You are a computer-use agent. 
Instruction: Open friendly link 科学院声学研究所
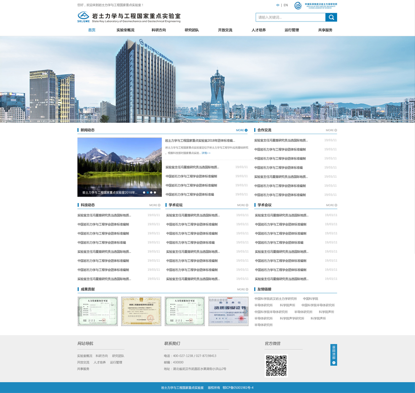click(x=292, y=318)
